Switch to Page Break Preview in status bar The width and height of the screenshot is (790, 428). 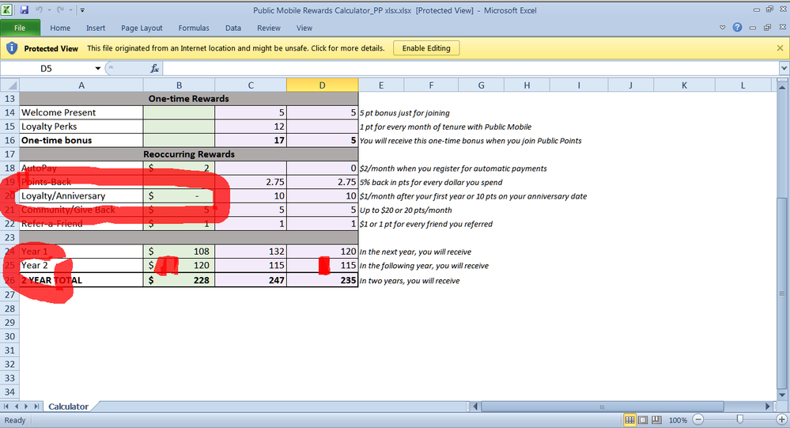tap(657, 419)
